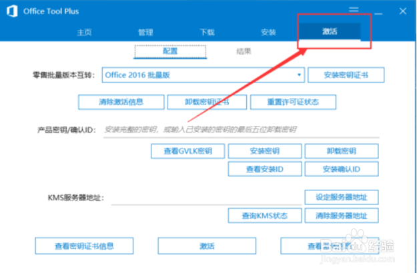Image resolution: width=417 pixels, height=273 pixels.
Task: Click the 安装密钥 button
Action: (265, 151)
